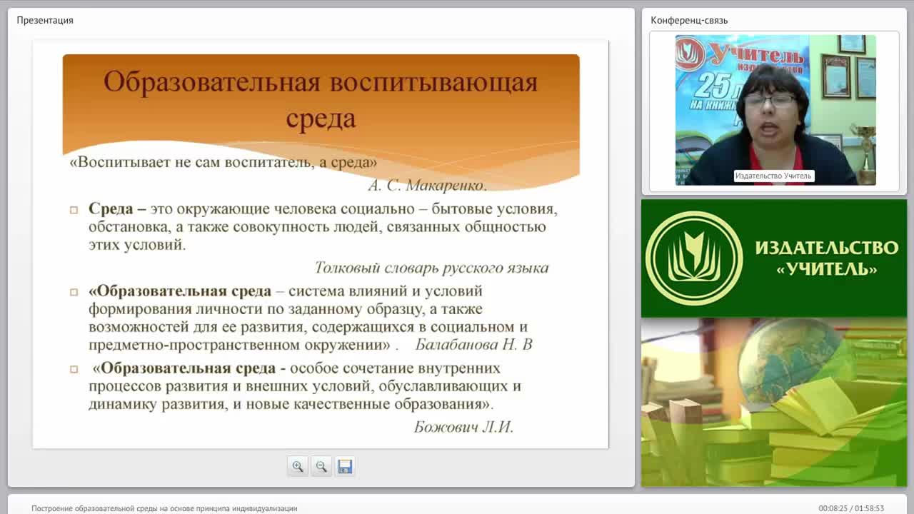Click the quote 'Воспитывает не сам воспитатель, а среда'
Screen dimensions: 914x514
pyautogui.click(x=224, y=162)
